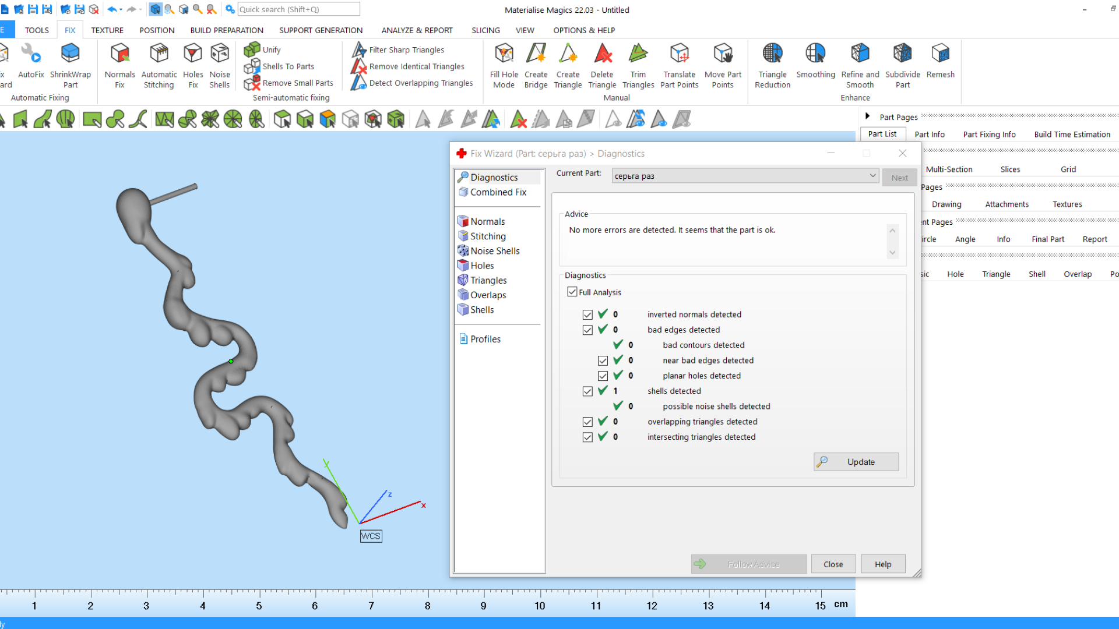Screen dimensions: 1119x629
Task: Select Overlaps in wizard sidebar
Action: click(482, 295)
